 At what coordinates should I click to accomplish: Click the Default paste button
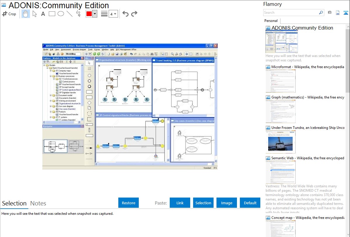[x=250, y=203]
